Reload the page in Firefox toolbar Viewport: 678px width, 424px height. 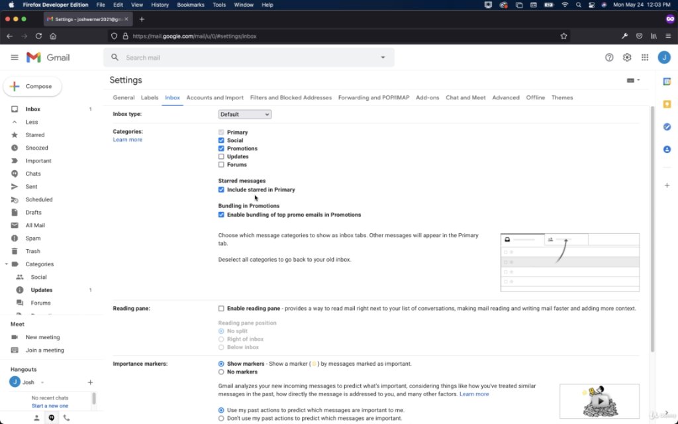pos(38,36)
